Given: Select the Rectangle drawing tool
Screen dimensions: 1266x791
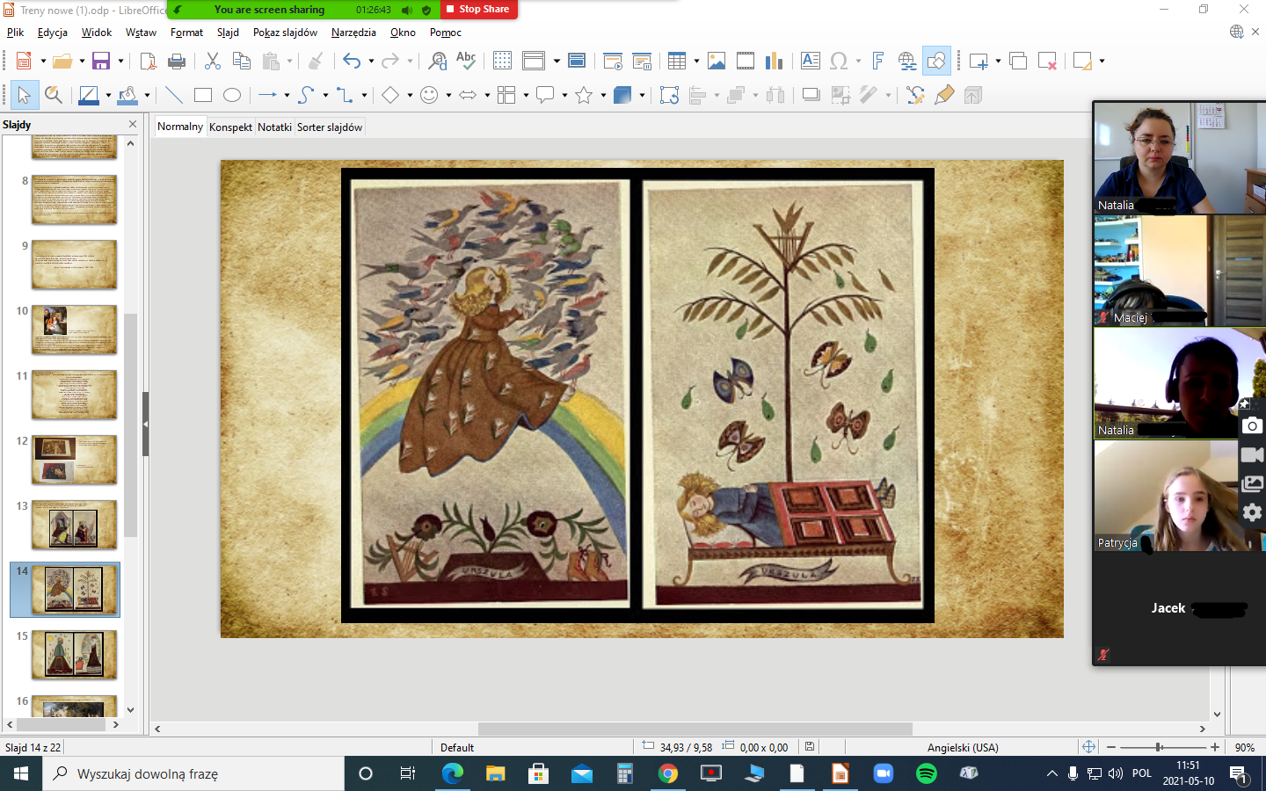Looking at the screenshot, I should 203,95.
